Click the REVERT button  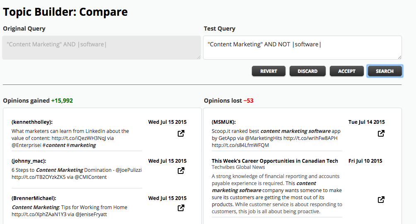point(268,71)
